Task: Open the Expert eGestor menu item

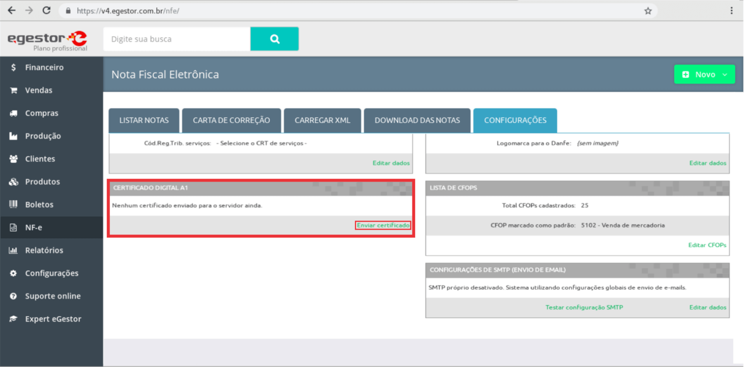Action: point(52,319)
